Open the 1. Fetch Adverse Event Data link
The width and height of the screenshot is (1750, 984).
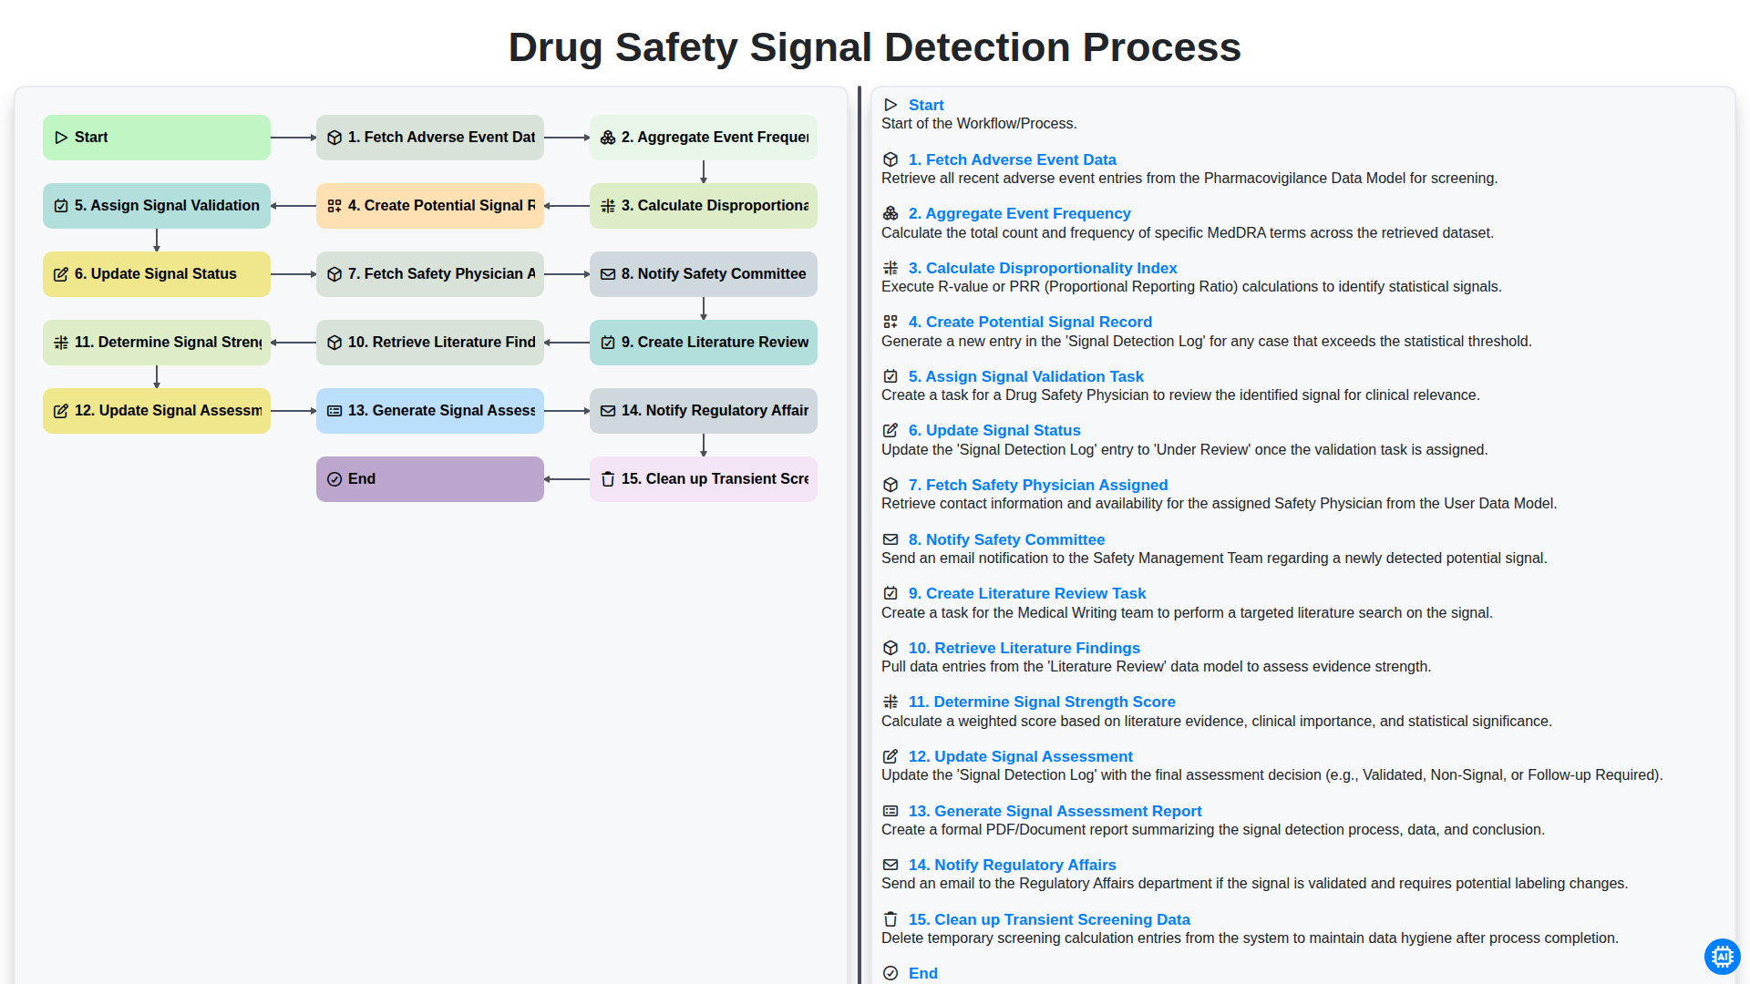tap(1012, 159)
